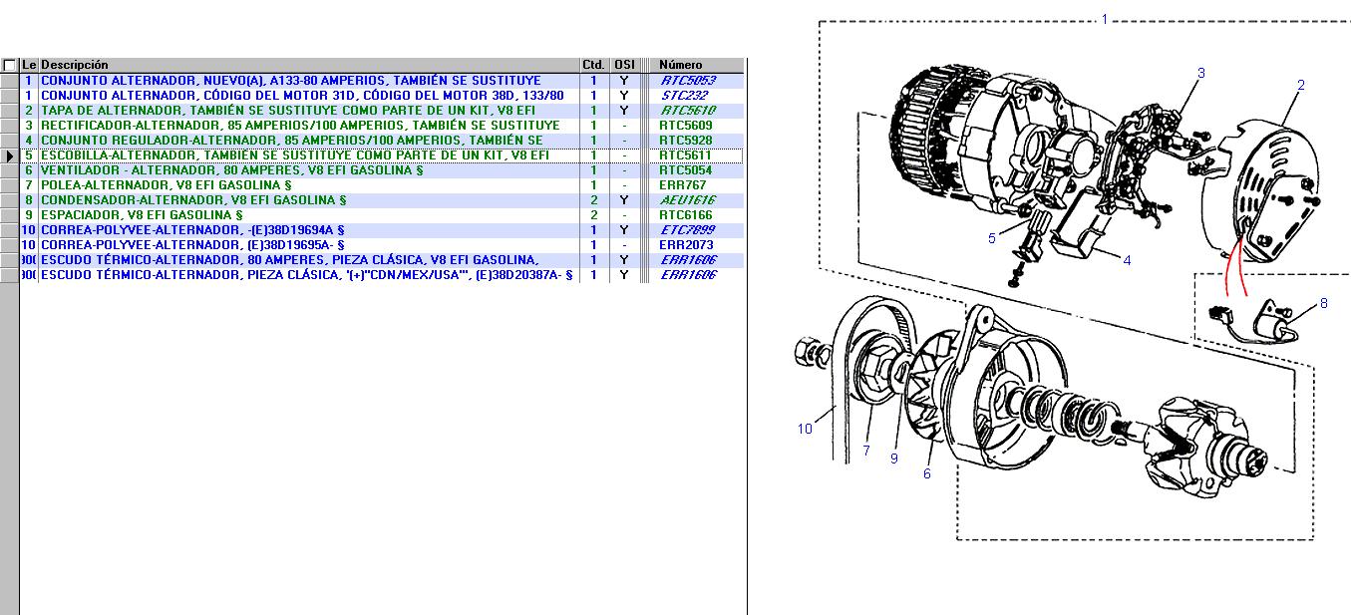Sort by the Número column header
The height and width of the screenshot is (615, 1351).
click(680, 65)
